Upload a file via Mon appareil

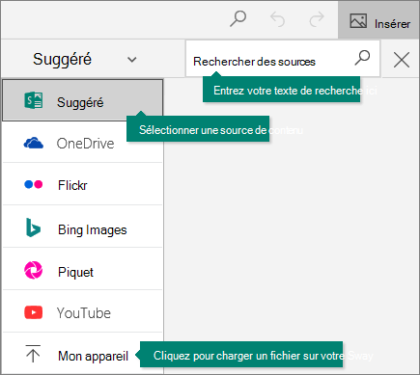pyautogui.click(x=83, y=354)
